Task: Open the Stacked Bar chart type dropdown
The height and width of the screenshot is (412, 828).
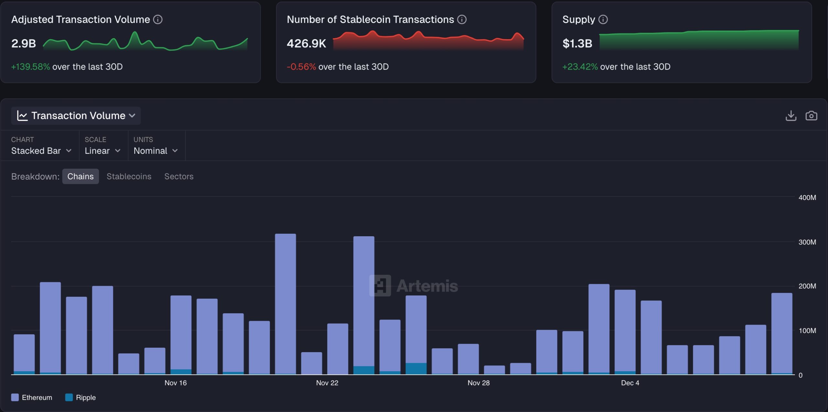Action: (x=41, y=151)
